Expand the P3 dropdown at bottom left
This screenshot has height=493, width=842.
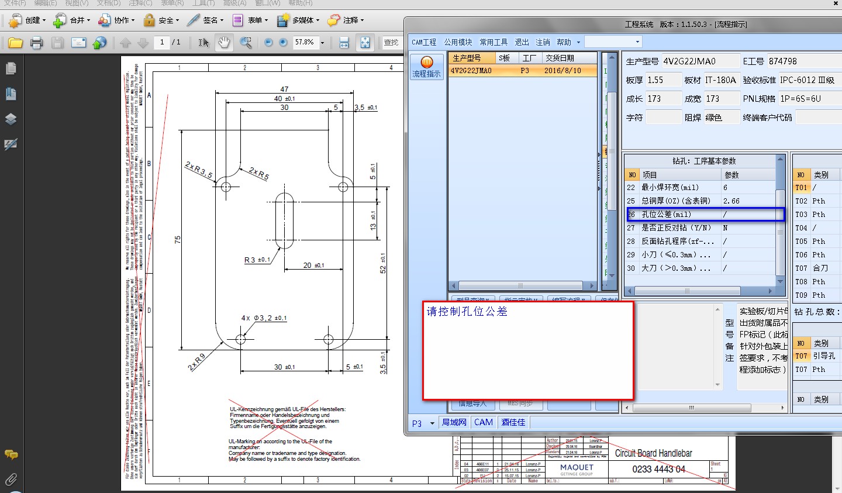[x=432, y=423]
